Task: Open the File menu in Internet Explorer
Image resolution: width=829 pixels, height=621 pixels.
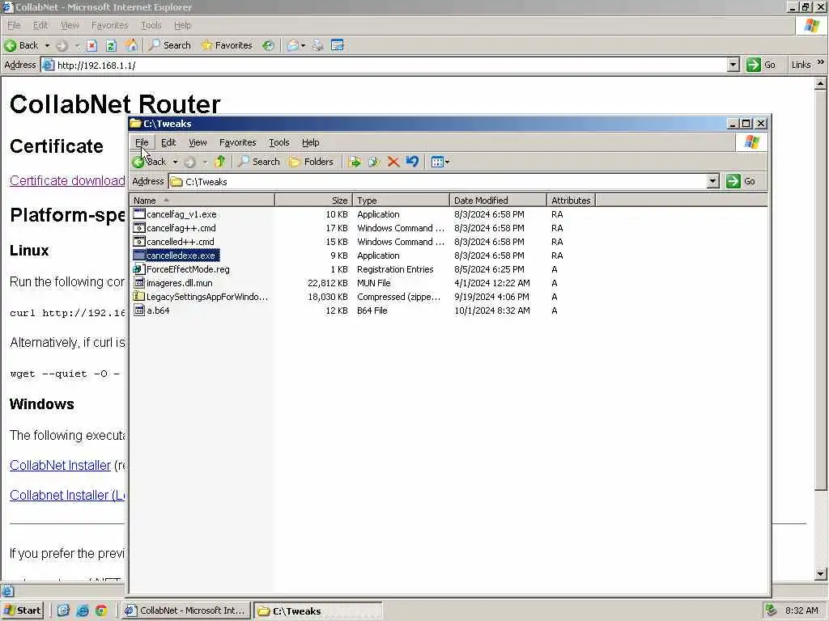Action: point(14,25)
